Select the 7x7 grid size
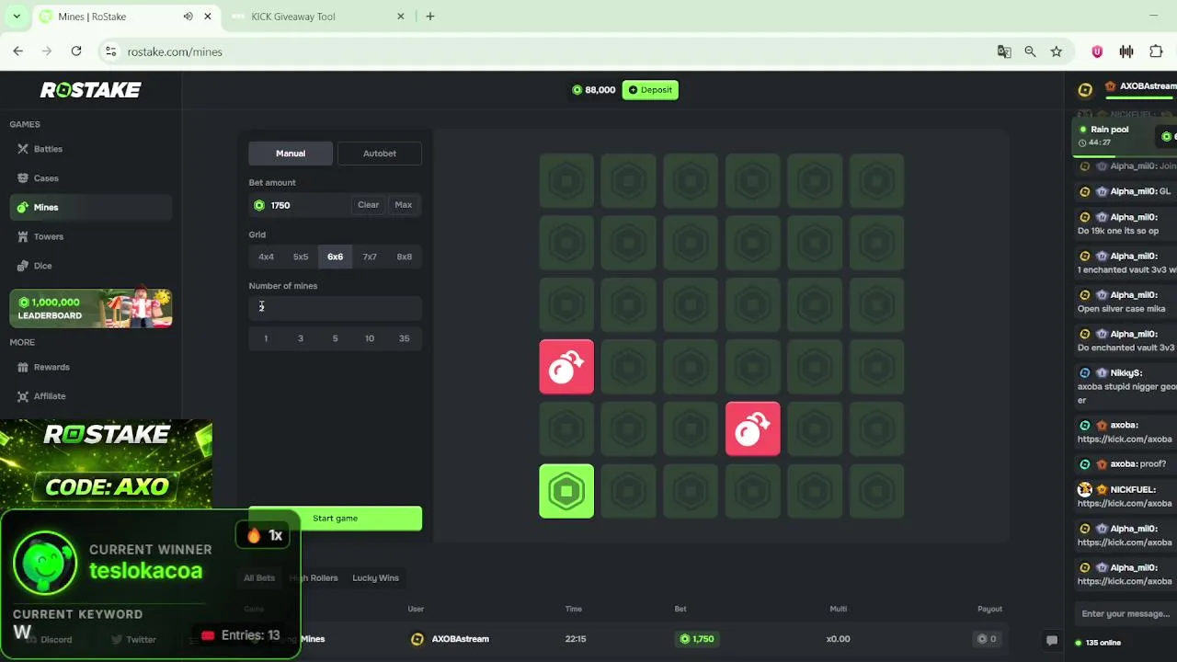Image resolution: width=1177 pixels, height=662 pixels. tap(370, 257)
